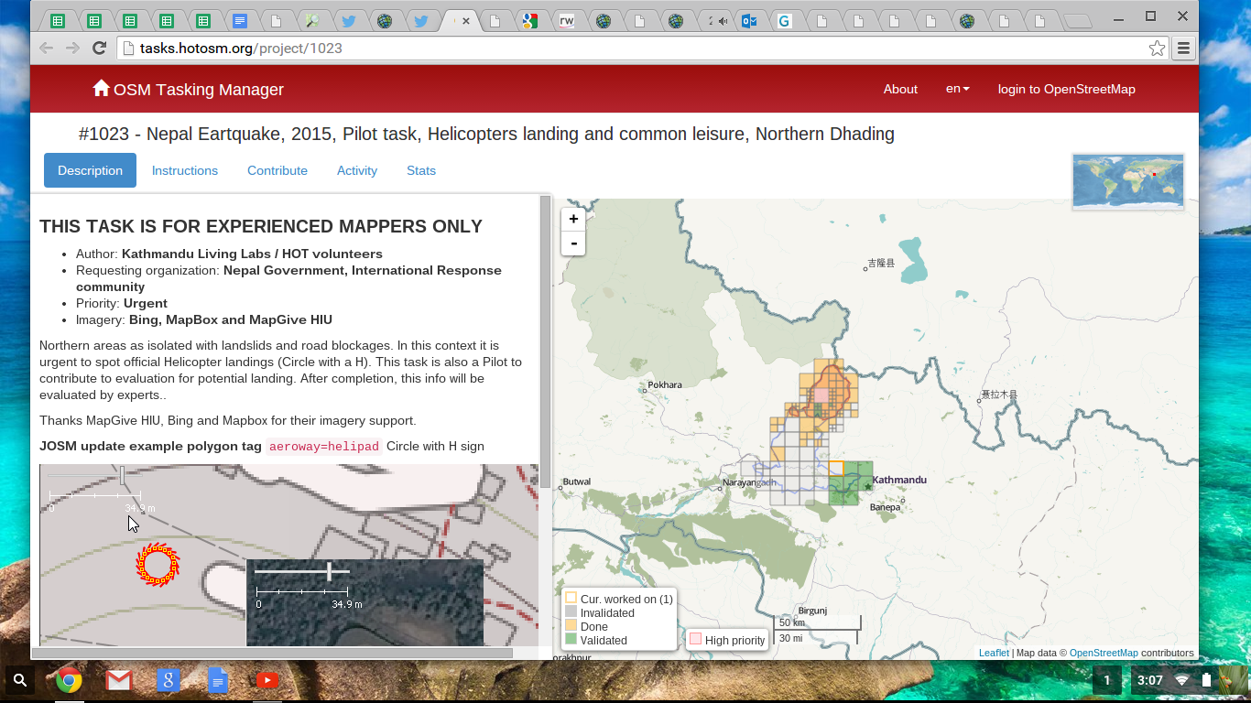Open the en language dropdown
The image size is (1251, 703).
pos(957,89)
